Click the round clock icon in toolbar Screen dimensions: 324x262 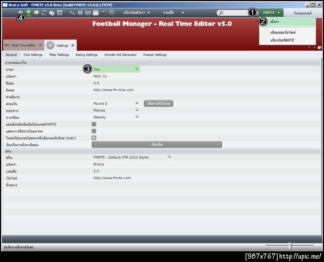(52, 13)
